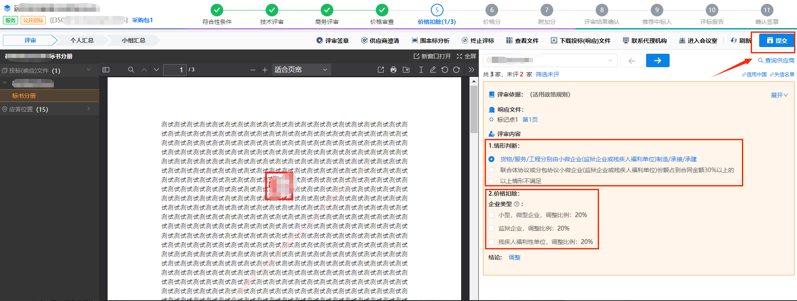Zoom out the PDF with minus icon

click(253, 70)
